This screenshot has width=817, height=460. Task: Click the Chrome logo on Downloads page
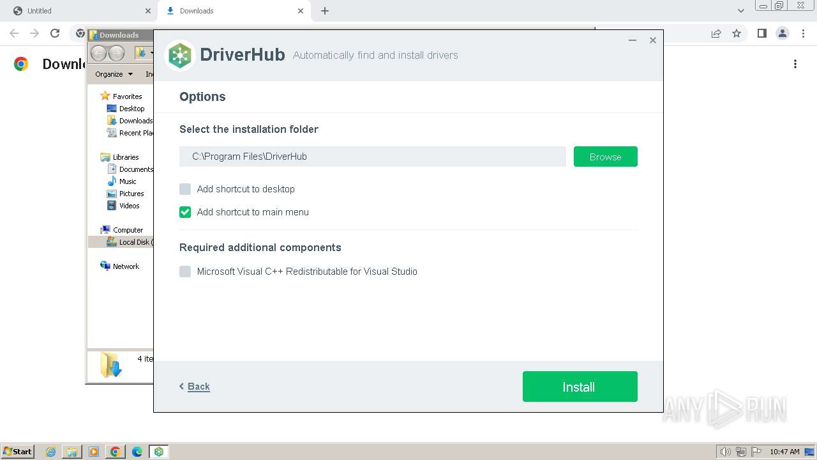(x=21, y=64)
